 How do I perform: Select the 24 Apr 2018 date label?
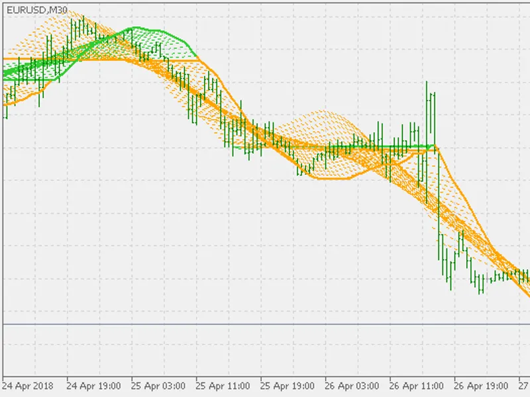tap(28, 386)
